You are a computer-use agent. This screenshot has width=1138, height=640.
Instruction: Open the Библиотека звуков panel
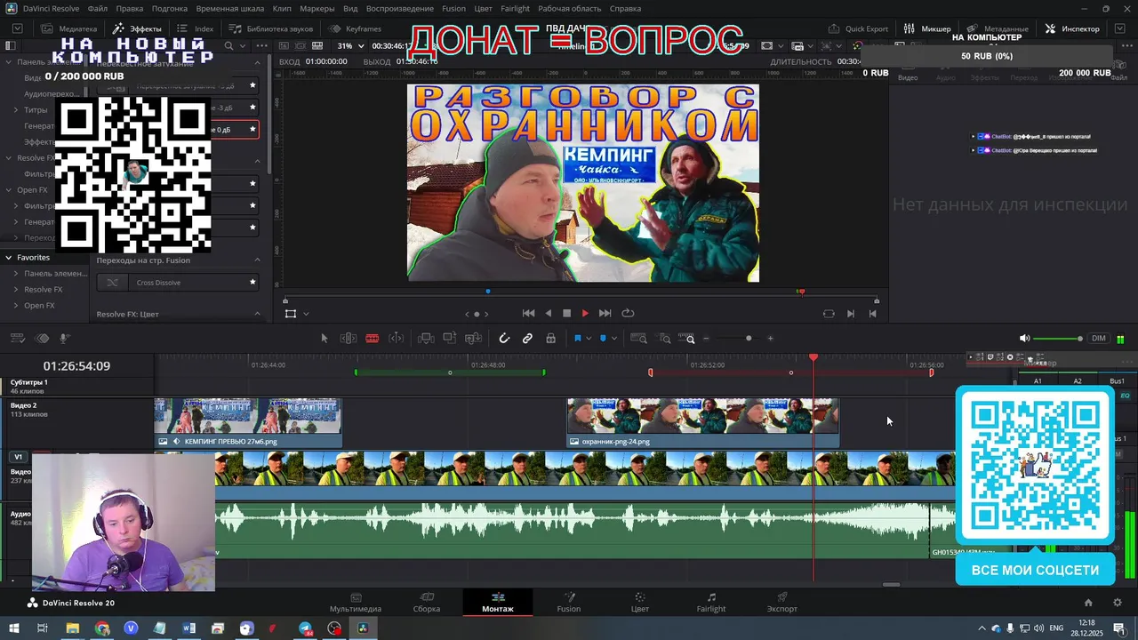[269, 28]
